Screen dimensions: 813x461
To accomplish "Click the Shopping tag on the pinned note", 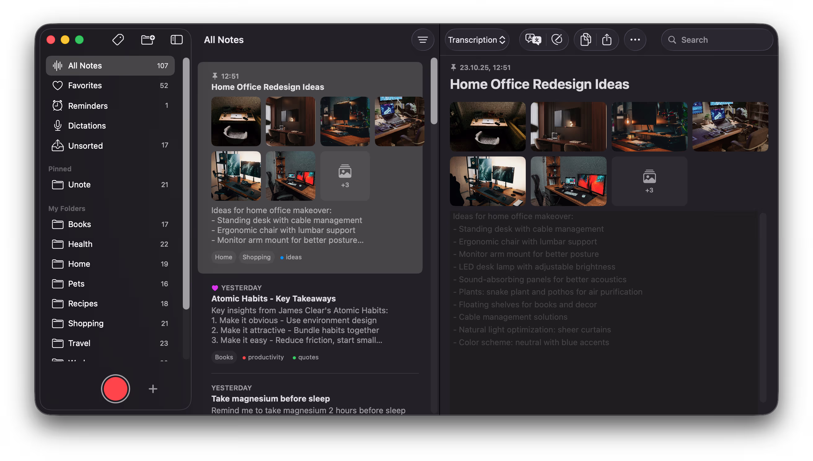I will (257, 257).
